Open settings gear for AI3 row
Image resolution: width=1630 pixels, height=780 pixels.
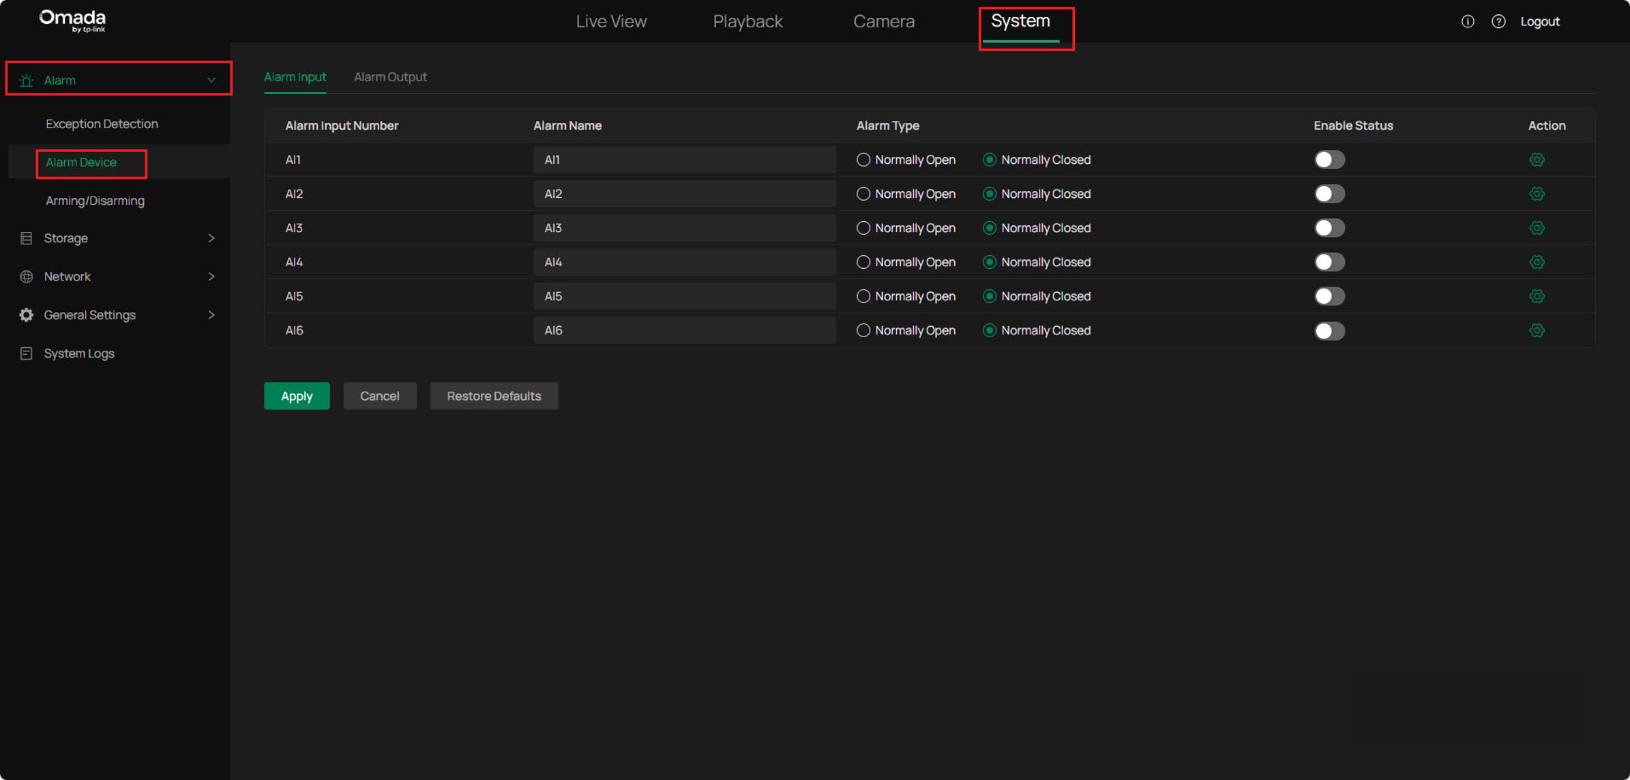click(x=1537, y=228)
